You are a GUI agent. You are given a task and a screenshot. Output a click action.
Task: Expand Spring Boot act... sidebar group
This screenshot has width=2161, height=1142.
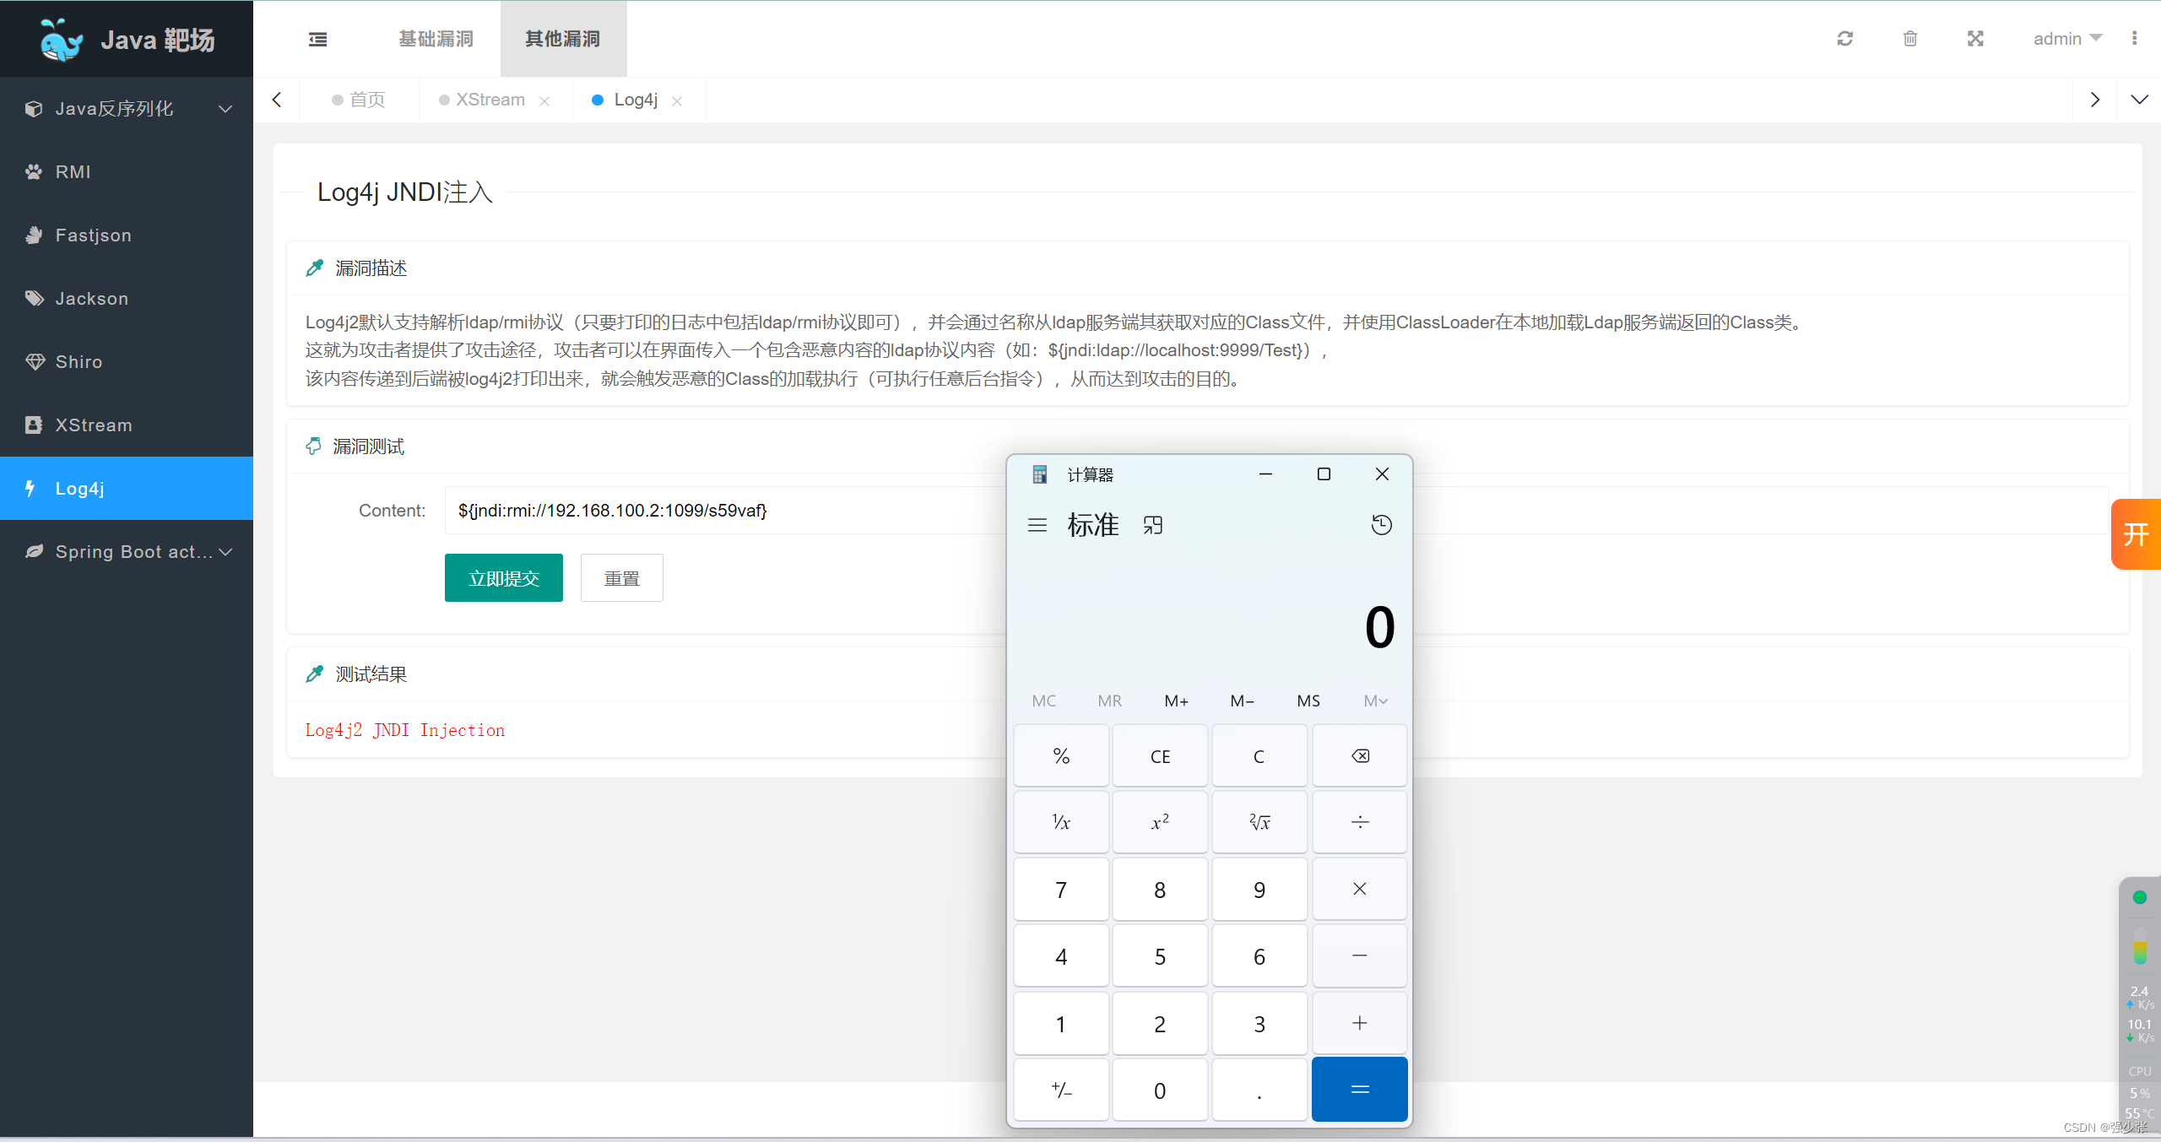pyautogui.click(x=127, y=552)
